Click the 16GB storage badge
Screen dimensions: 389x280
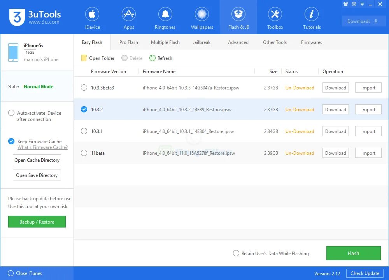[30, 52]
